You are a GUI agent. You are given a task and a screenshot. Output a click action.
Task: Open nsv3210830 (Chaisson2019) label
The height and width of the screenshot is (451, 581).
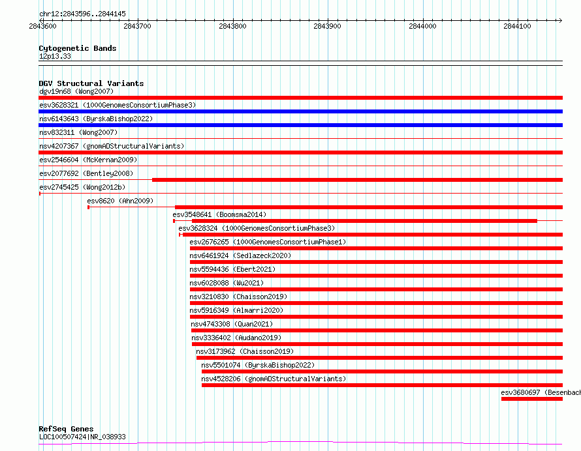pos(238,297)
